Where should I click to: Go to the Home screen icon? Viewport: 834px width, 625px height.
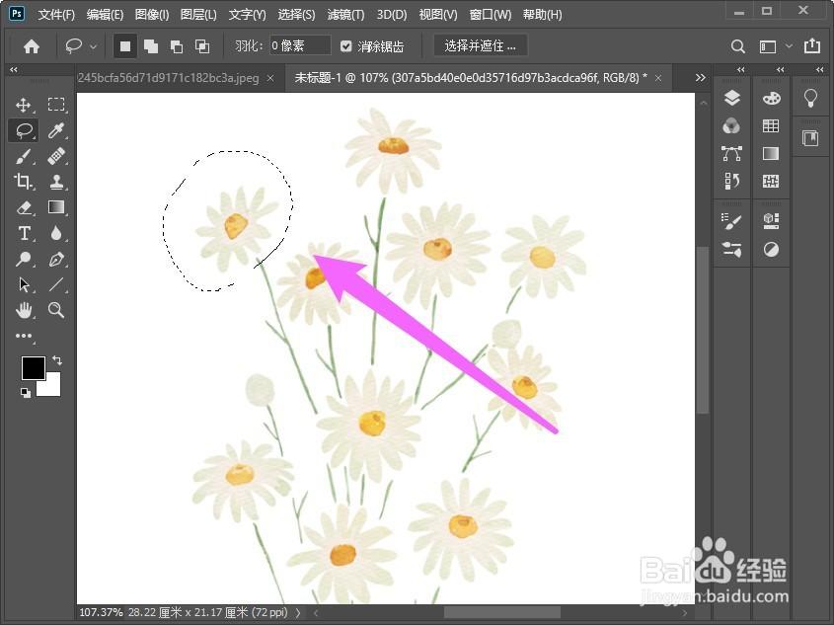pos(32,46)
